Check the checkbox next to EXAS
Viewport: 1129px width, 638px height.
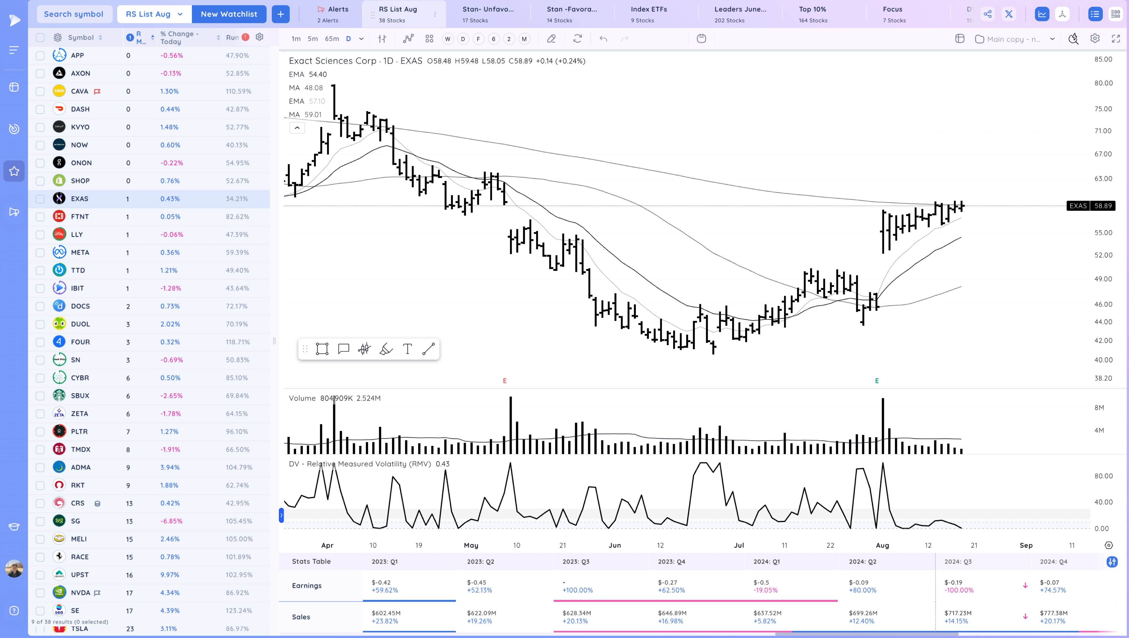pyautogui.click(x=40, y=198)
